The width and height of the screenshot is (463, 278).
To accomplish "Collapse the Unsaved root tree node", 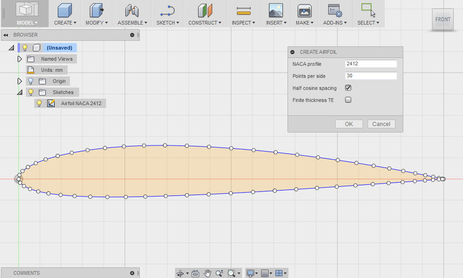I will (12, 48).
